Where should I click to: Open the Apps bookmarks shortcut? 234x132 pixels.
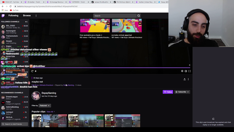click(5, 10)
